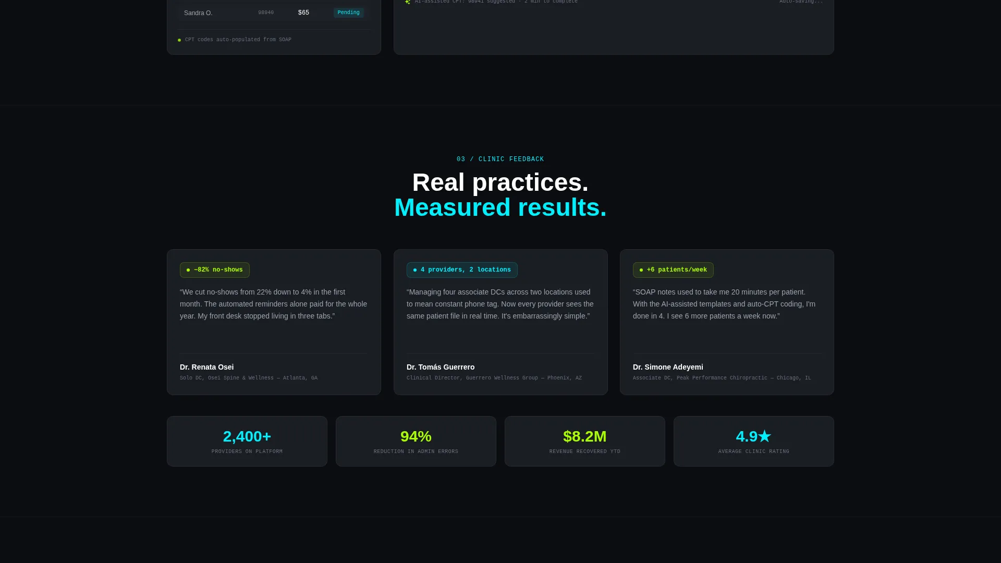Open Dr. Renata Osei's name
The width and height of the screenshot is (1001, 563).
(x=206, y=367)
